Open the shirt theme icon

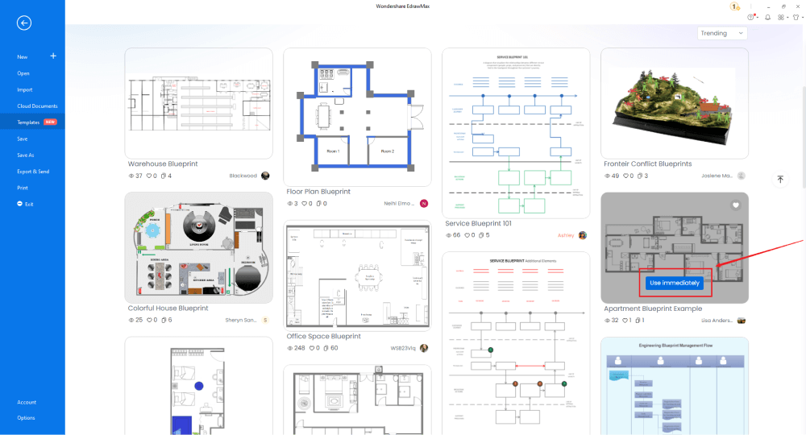tap(796, 18)
